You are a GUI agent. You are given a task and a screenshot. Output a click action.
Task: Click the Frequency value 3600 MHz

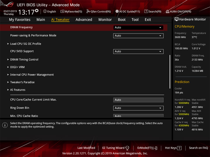click(x=180, y=37)
